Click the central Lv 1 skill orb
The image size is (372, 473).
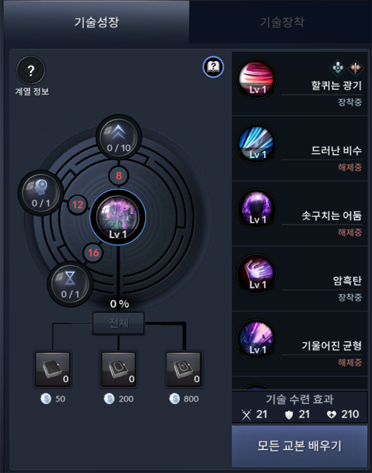pos(118,217)
